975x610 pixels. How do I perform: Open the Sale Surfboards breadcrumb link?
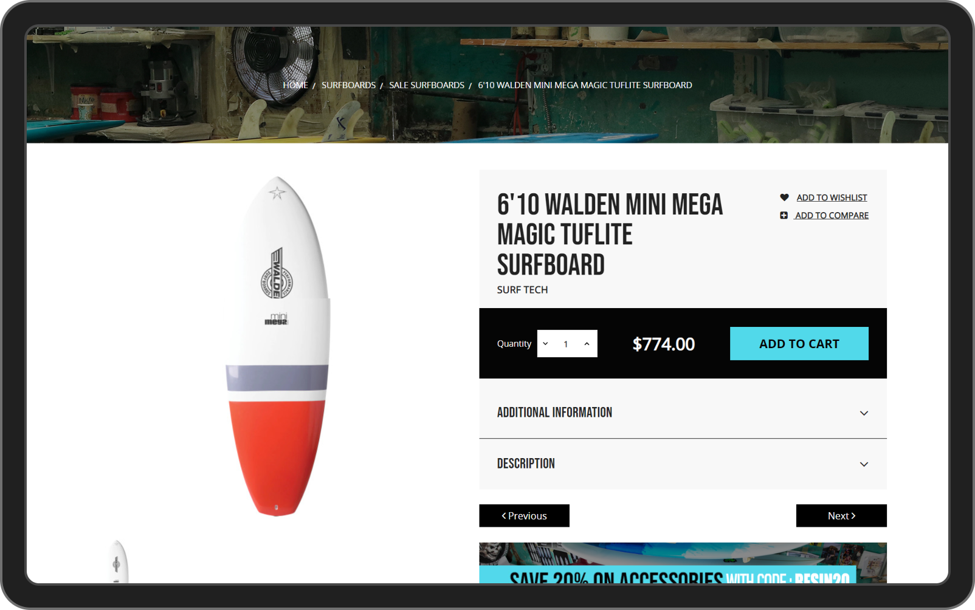(x=427, y=85)
